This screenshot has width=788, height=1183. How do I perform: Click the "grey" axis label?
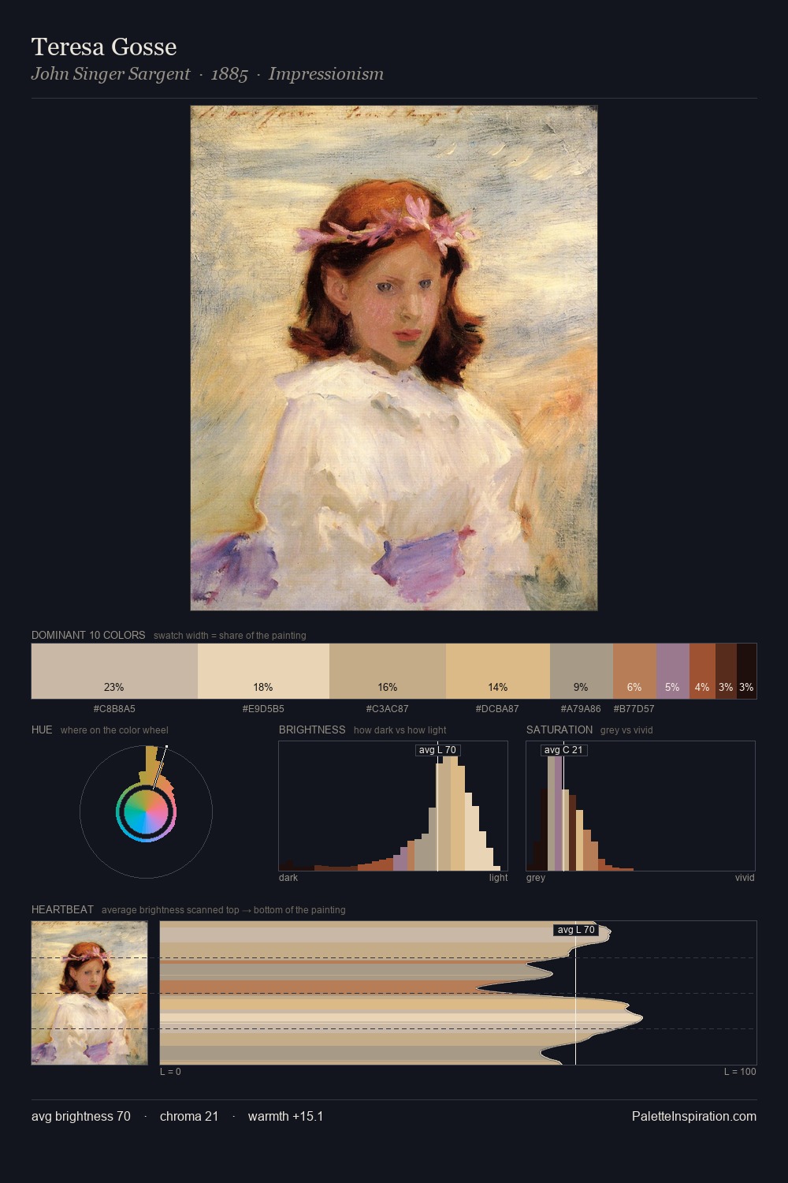pyautogui.click(x=536, y=878)
